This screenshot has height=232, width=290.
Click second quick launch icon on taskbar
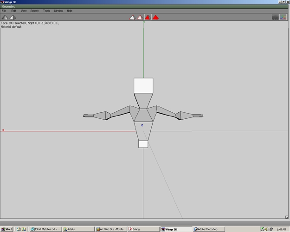coord(24,229)
